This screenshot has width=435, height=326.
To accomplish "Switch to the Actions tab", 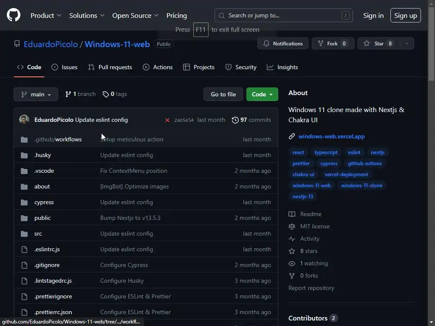I will point(158,67).
